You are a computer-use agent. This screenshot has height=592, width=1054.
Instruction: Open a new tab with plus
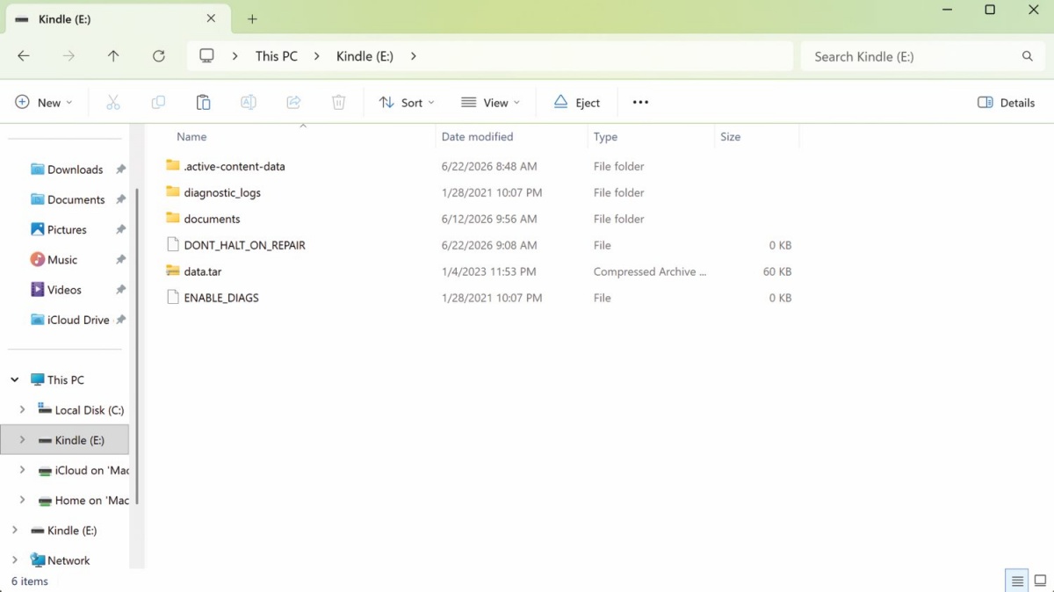click(x=252, y=18)
